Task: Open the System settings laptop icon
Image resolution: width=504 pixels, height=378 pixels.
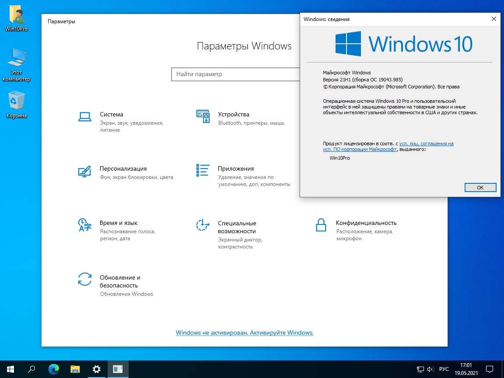Action: click(x=85, y=117)
